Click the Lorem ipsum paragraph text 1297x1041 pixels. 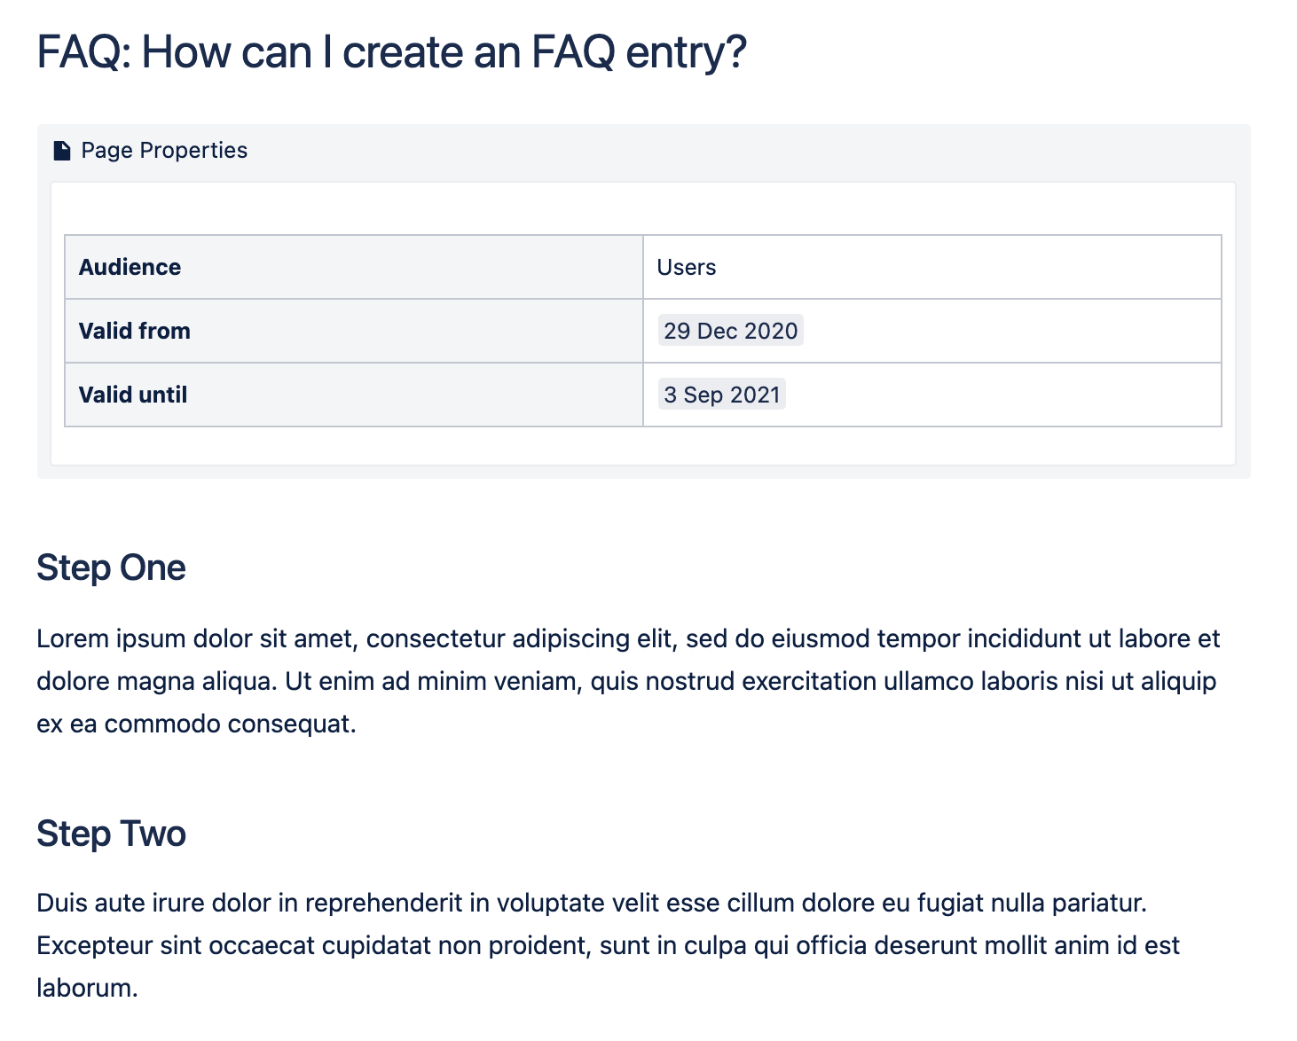628,681
